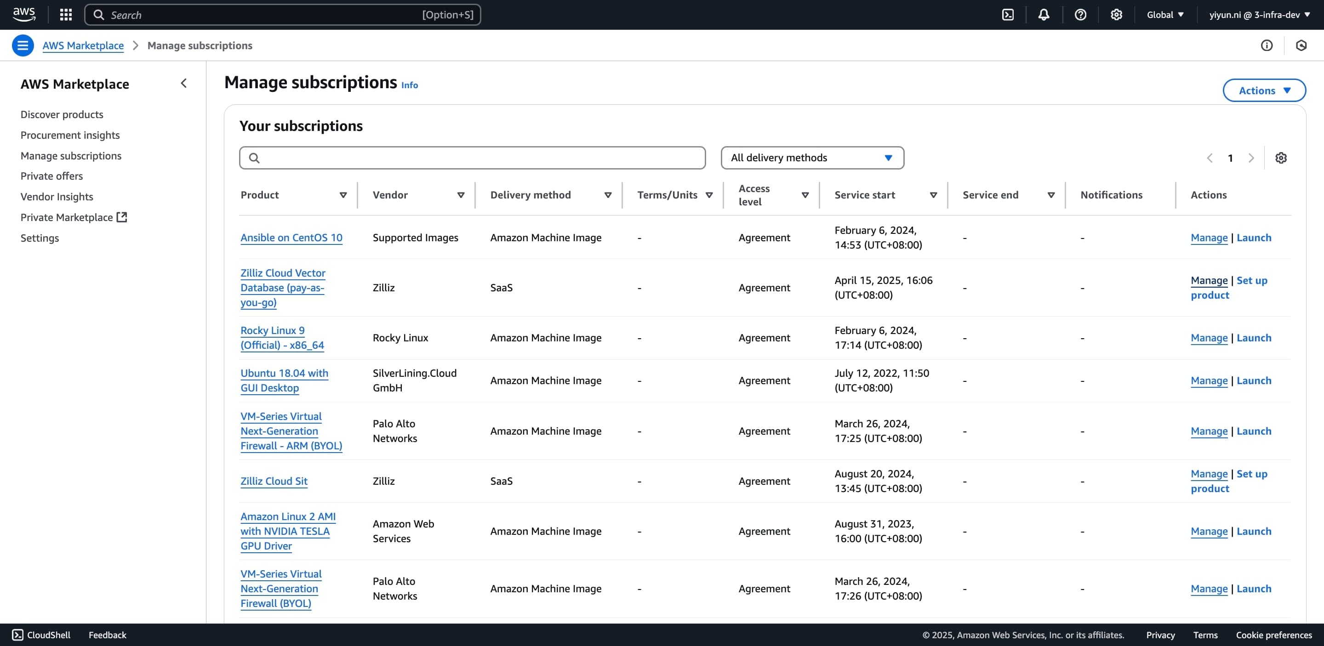1324x646 pixels.
Task: Open Settings in sidebar
Action: 40,238
